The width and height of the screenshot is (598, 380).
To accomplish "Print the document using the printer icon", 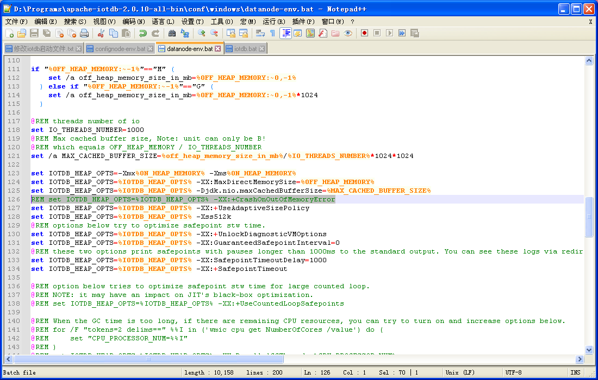I will tap(84, 34).
